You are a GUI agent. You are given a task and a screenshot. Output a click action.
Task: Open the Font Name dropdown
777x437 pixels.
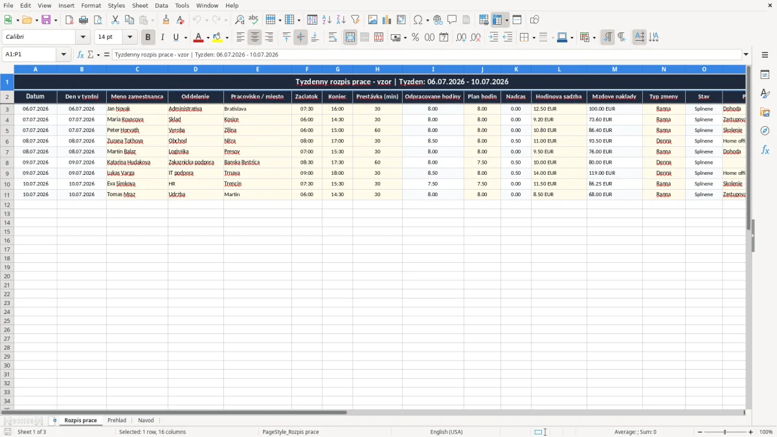tap(84, 38)
